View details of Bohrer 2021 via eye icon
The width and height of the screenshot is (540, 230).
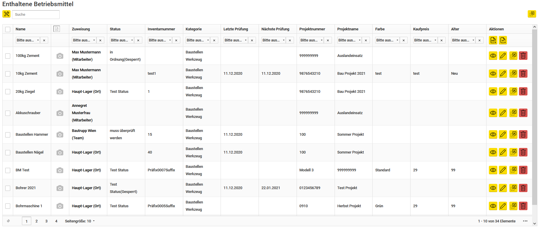point(493,188)
